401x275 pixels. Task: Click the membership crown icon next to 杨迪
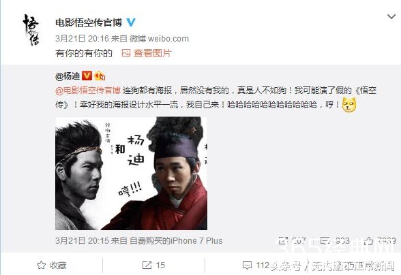(100, 76)
